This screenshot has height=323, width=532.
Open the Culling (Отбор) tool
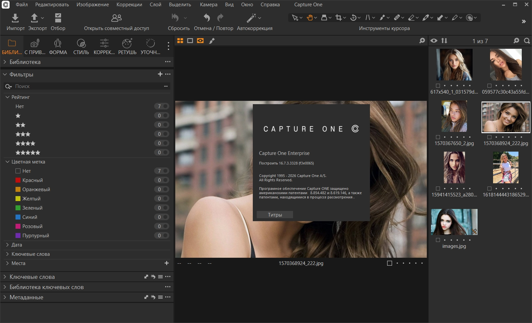[58, 18]
